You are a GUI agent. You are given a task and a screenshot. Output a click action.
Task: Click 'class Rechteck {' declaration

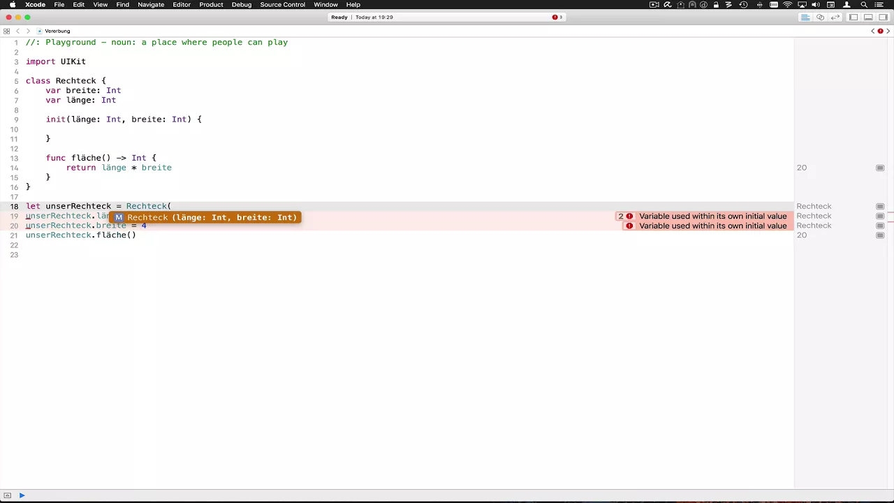[66, 80]
